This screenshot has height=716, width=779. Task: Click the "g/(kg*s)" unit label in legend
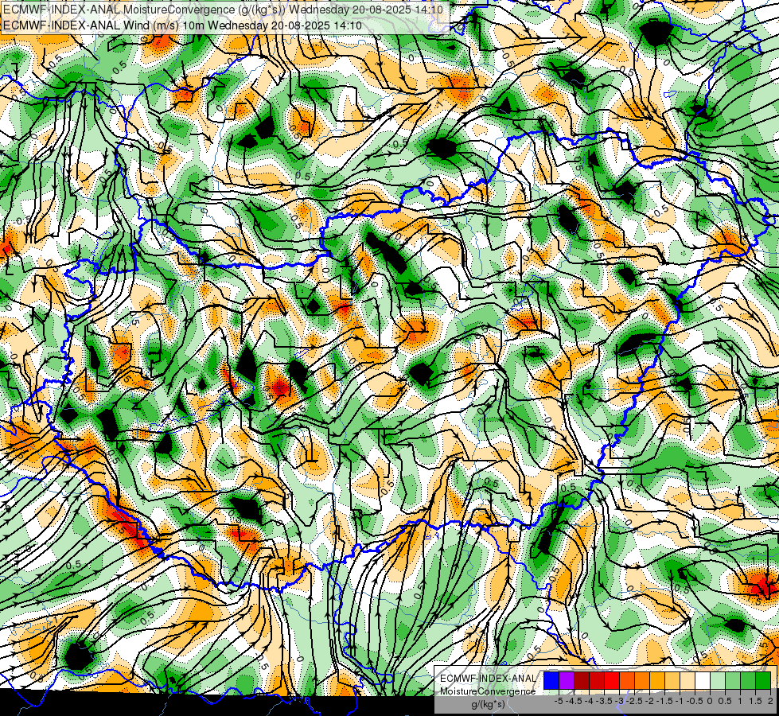tap(488, 705)
